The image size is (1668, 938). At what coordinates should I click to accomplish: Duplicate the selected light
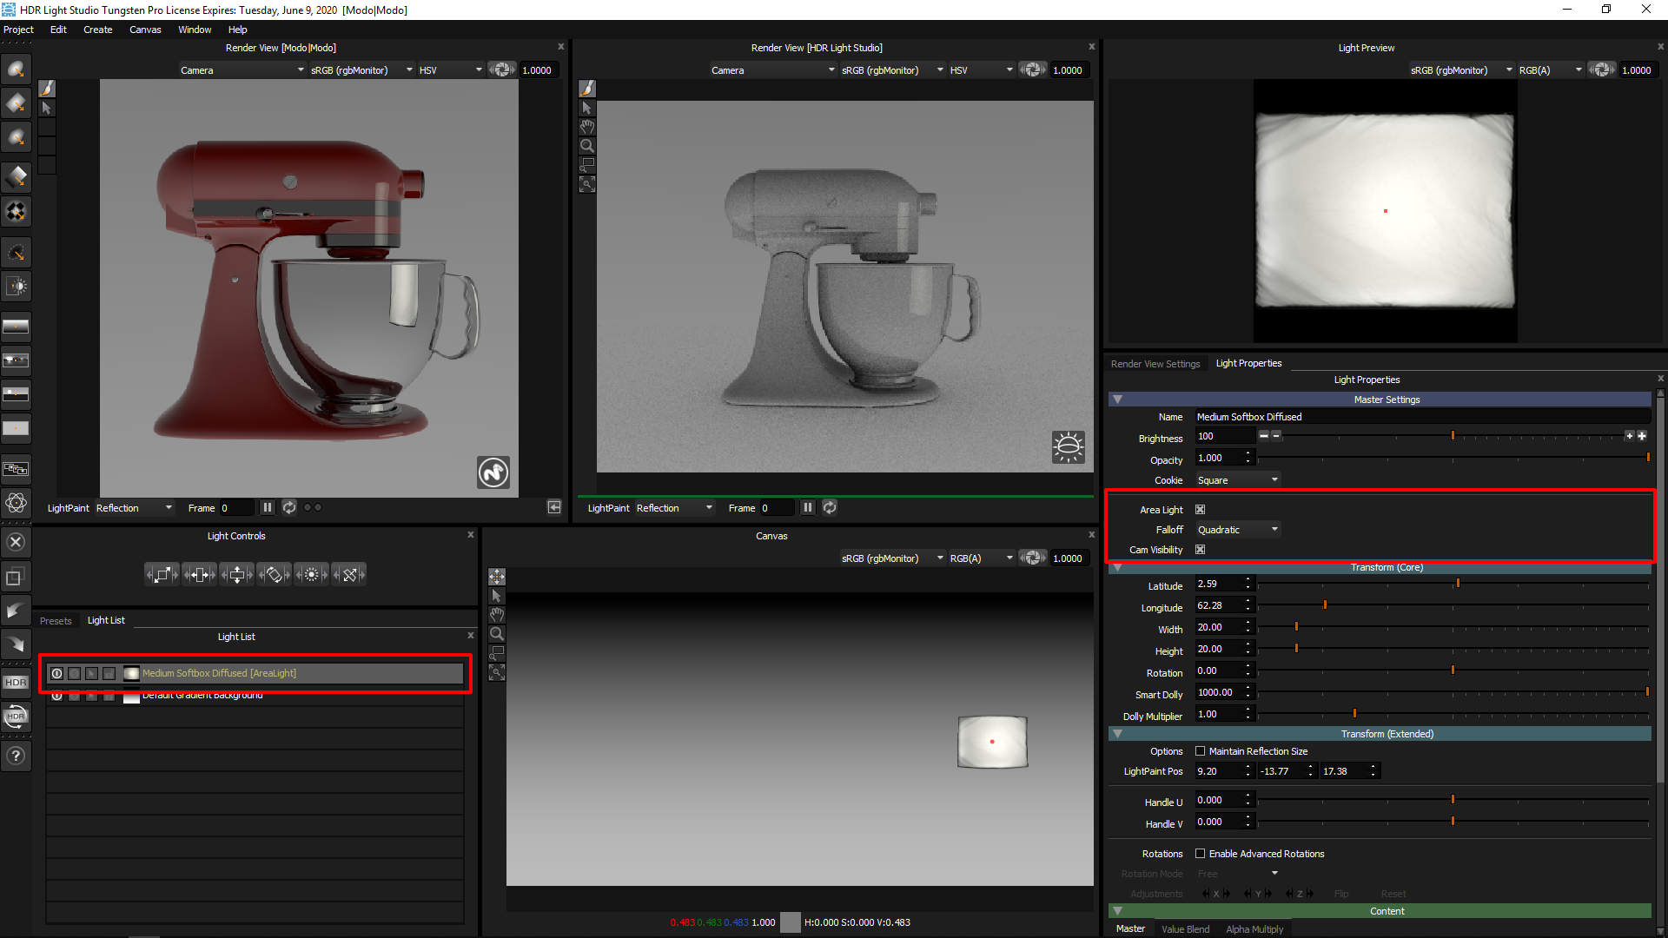(x=16, y=577)
